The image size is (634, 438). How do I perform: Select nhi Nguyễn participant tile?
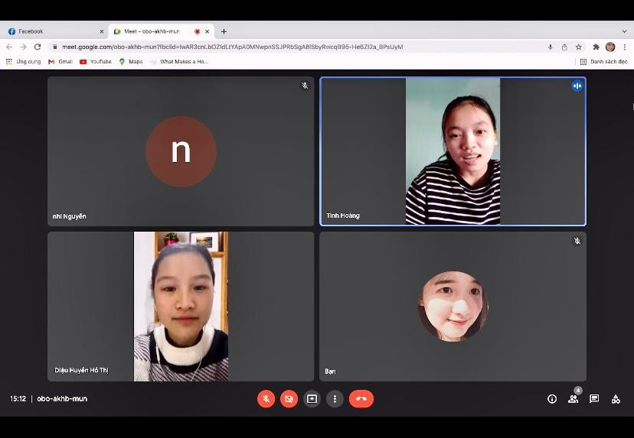click(x=181, y=151)
